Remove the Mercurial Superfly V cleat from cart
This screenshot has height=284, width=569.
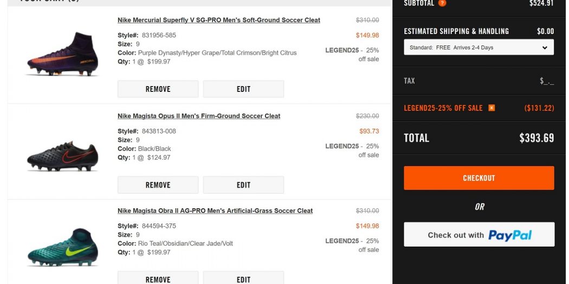coord(158,89)
